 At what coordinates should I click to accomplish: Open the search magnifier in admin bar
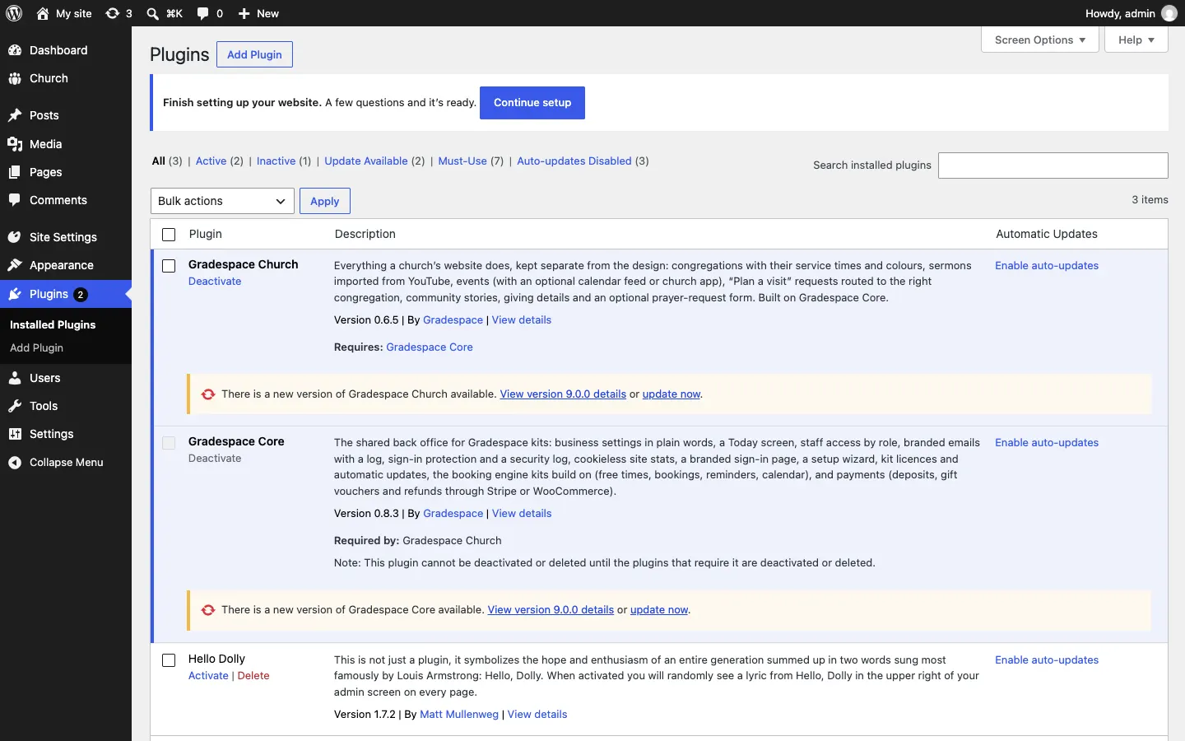click(x=152, y=13)
